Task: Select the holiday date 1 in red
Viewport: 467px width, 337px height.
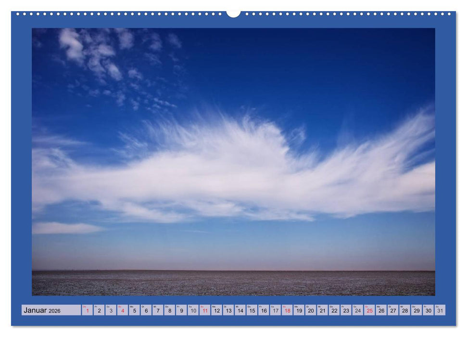Action: pyautogui.click(x=87, y=311)
